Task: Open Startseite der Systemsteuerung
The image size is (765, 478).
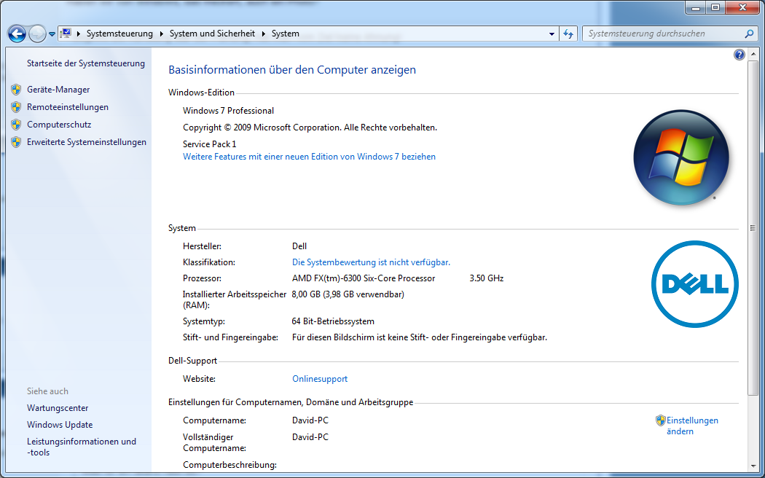Action: [x=86, y=63]
